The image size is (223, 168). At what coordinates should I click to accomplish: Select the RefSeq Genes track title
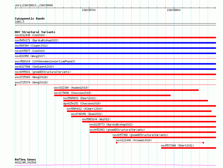pyautogui.click(x=25, y=159)
